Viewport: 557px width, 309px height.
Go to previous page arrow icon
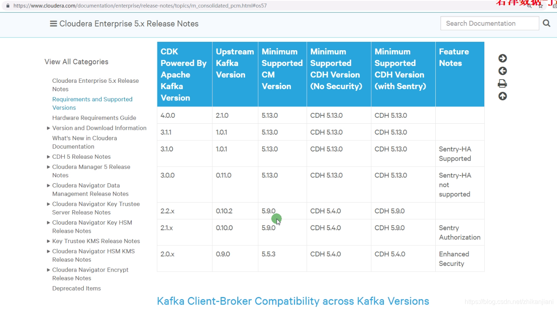coord(502,71)
